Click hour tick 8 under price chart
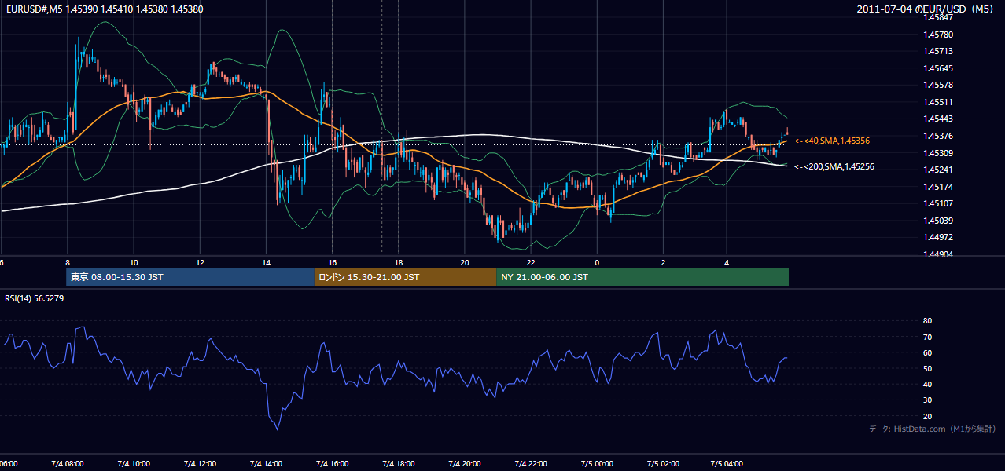 tap(68, 262)
